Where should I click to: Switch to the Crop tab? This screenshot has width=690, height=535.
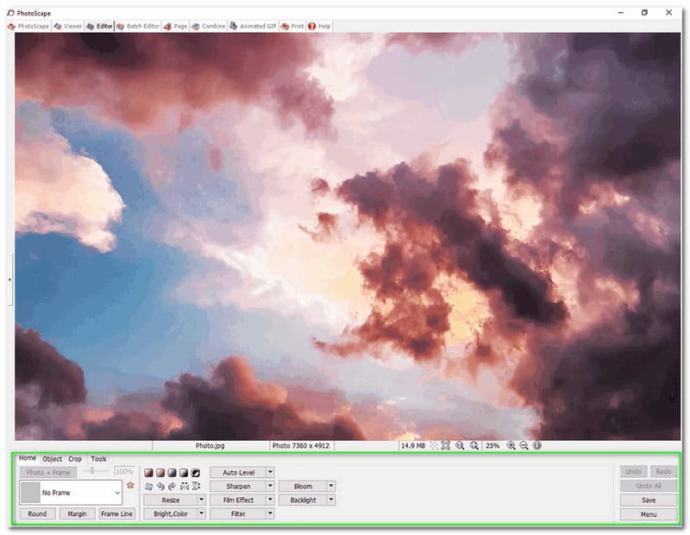75,459
